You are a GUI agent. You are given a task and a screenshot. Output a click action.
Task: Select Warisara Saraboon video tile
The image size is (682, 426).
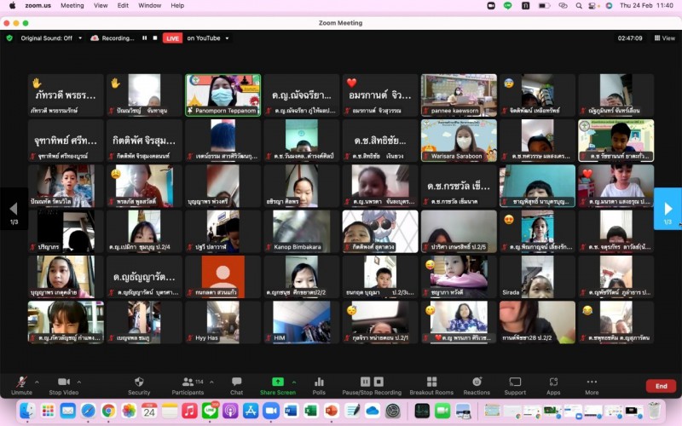[x=459, y=141]
